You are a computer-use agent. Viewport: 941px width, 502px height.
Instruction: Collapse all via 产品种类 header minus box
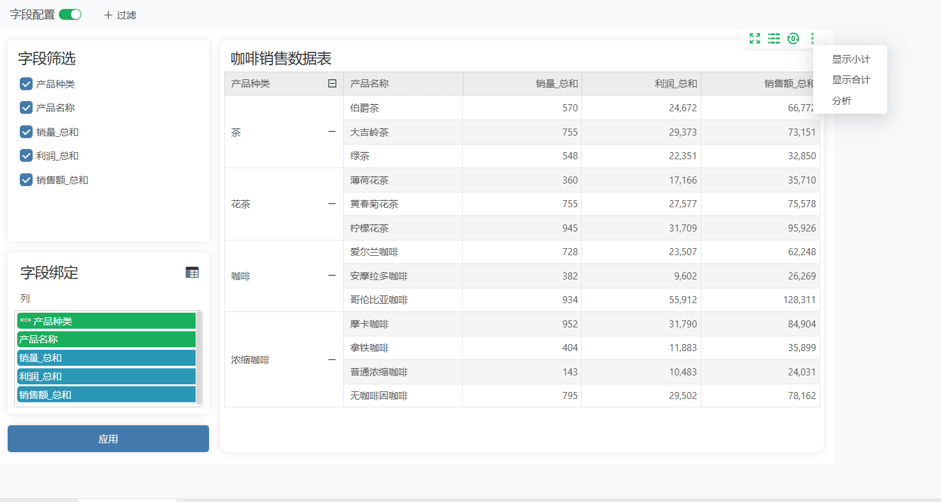click(x=332, y=83)
